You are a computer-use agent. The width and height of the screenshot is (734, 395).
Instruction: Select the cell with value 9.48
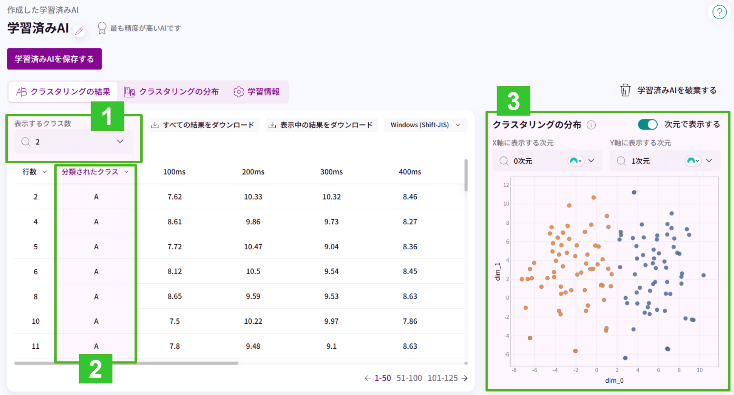[253, 346]
